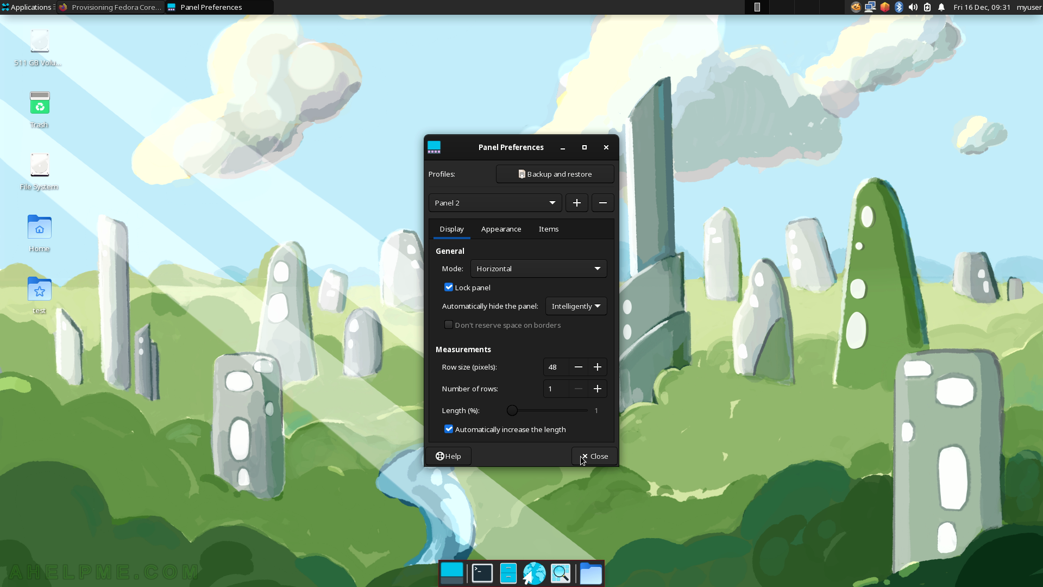Open the Applications menu
The image size is (1043, 587).
click(x=27, y=7)
